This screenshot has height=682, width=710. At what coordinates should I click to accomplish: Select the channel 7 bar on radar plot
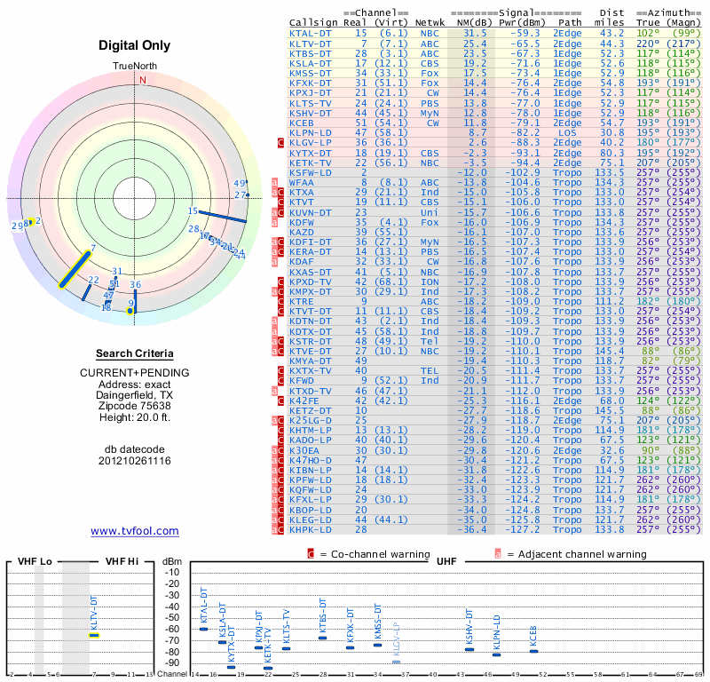(x=75, y=270)
